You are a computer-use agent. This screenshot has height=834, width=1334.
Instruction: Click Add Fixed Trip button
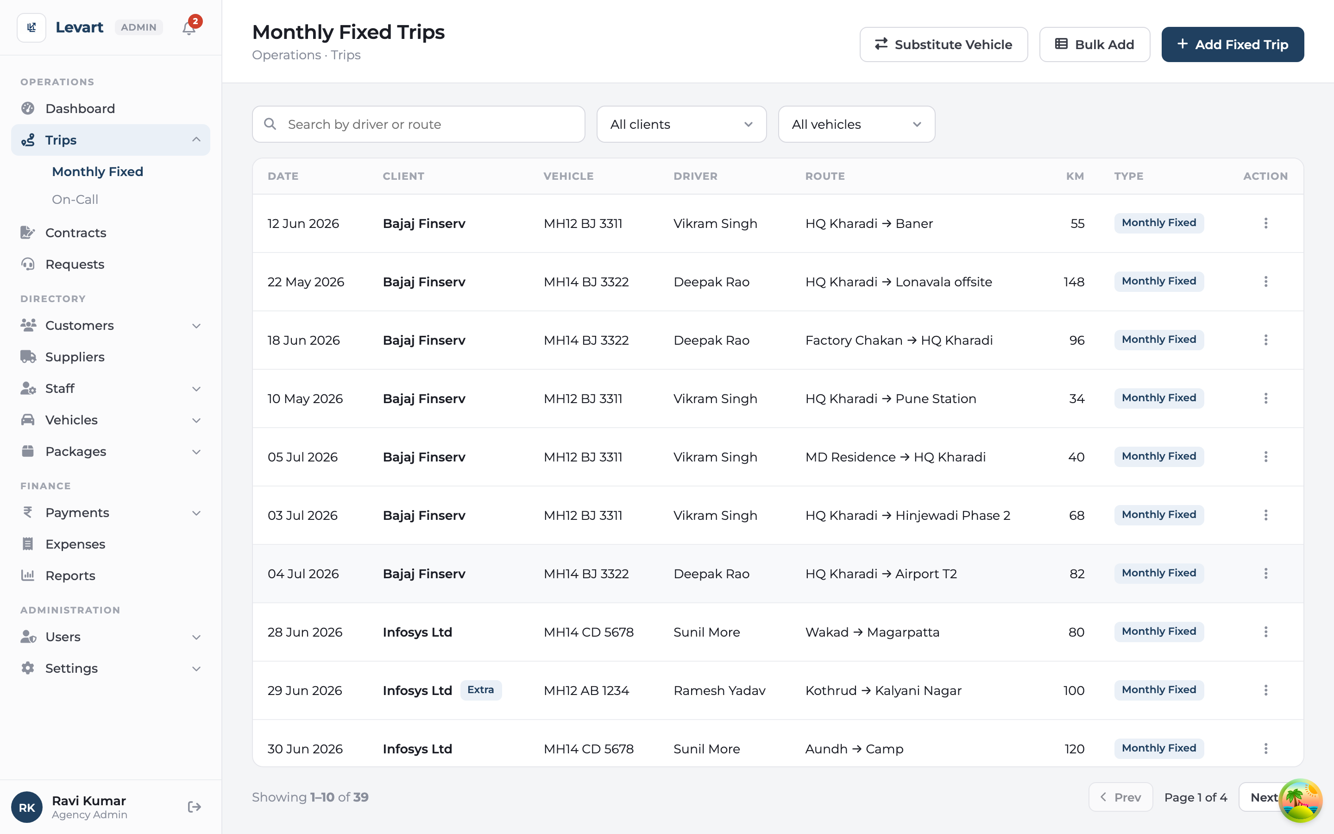pos(1233,44)
